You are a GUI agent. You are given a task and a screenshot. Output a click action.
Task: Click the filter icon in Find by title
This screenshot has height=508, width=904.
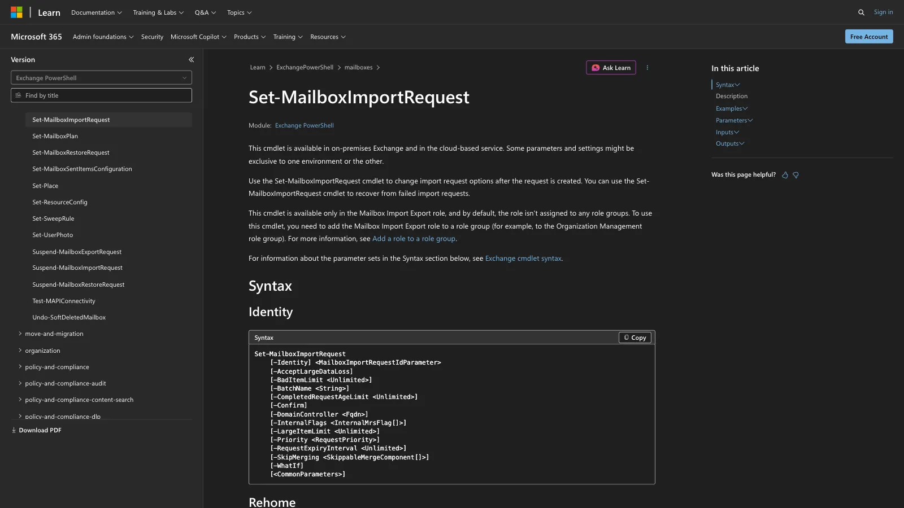click(18, 95)
